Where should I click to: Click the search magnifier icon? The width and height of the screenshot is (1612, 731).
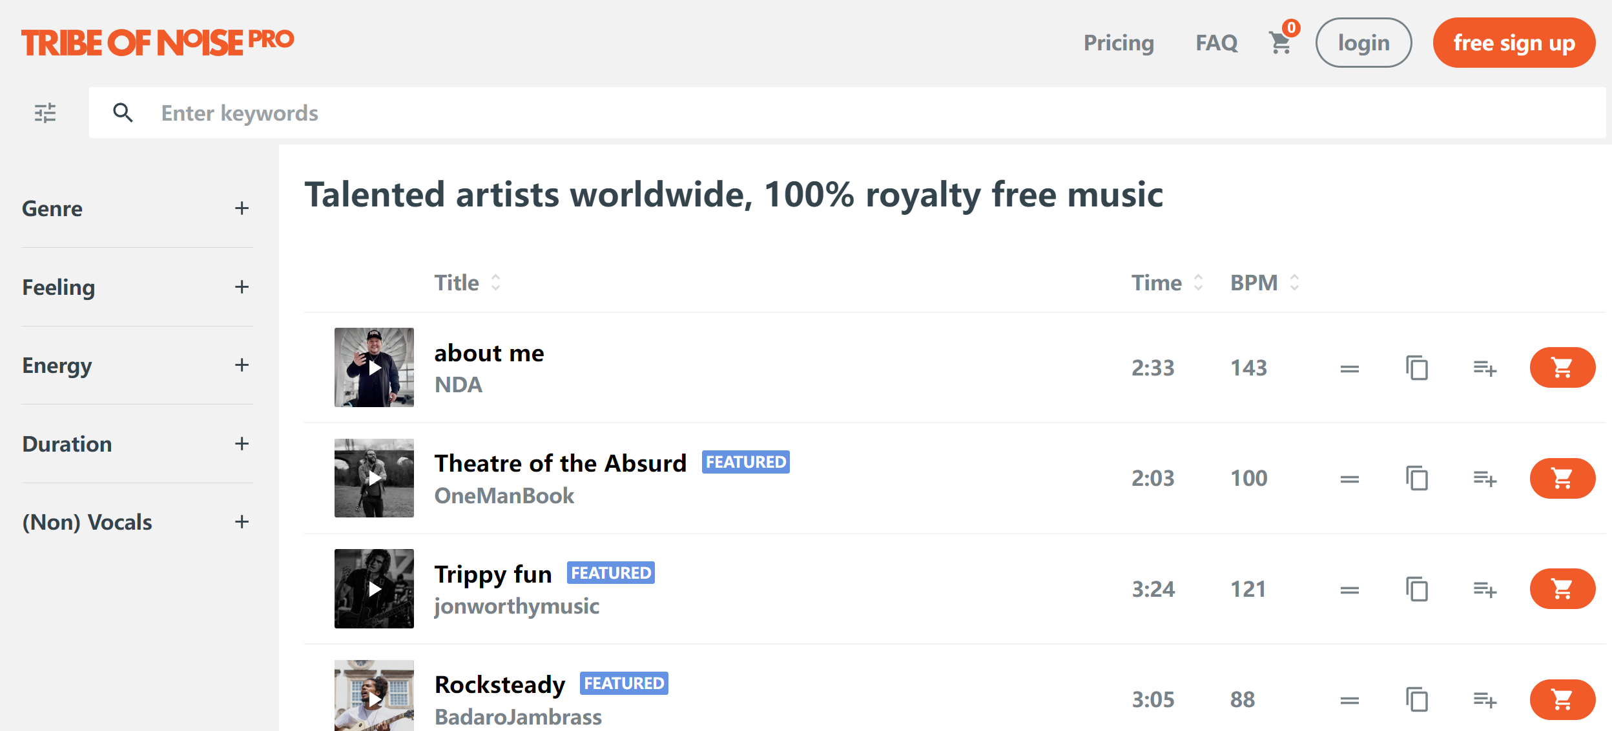[x=123, y=113]
